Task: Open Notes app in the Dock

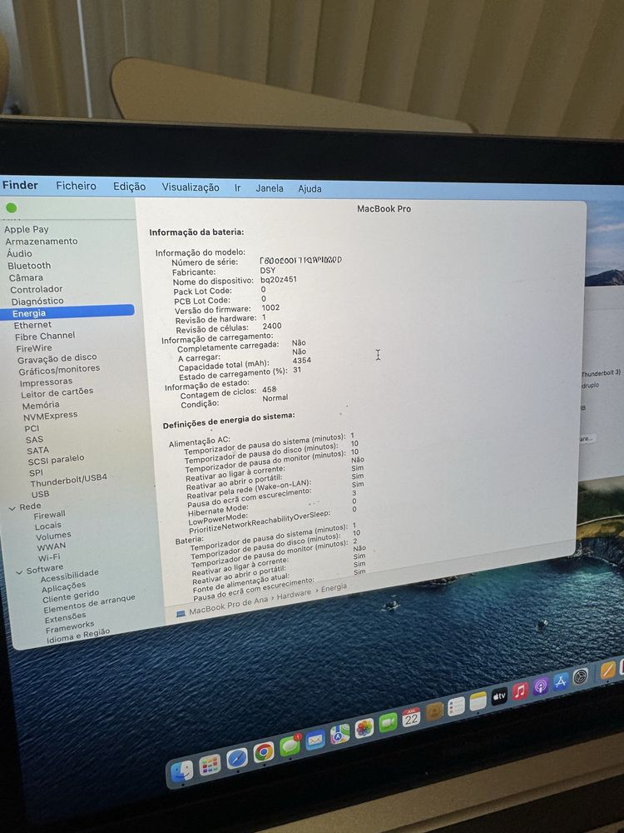Action: pyautogui.click(x=478, y=701)
